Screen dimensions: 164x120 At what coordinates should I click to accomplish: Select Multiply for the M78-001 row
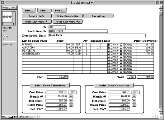121,45
